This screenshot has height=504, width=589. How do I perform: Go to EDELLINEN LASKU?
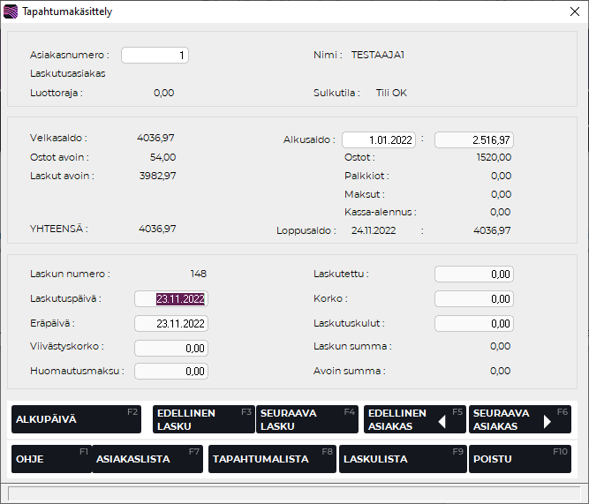point(202,419)
